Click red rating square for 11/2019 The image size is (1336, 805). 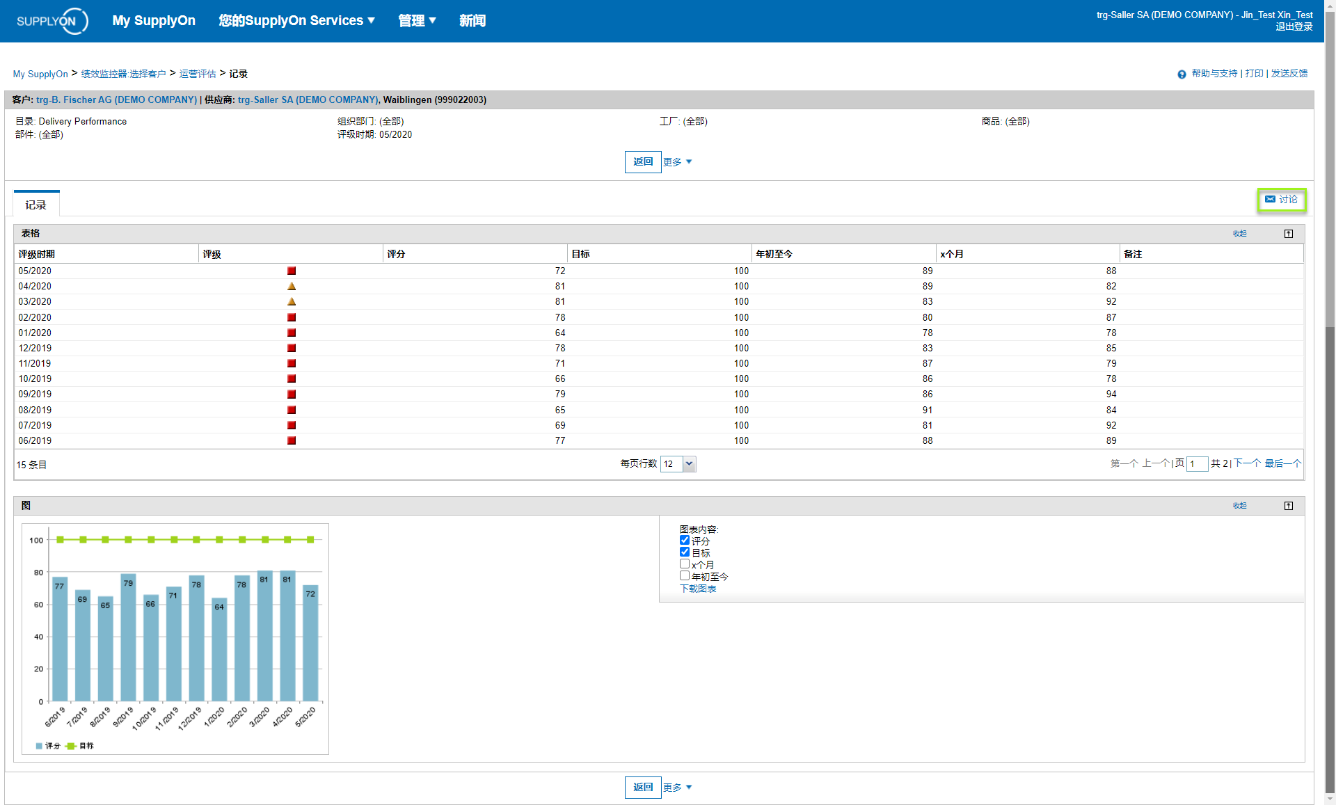pyautogui.click(x=292, y=363)
